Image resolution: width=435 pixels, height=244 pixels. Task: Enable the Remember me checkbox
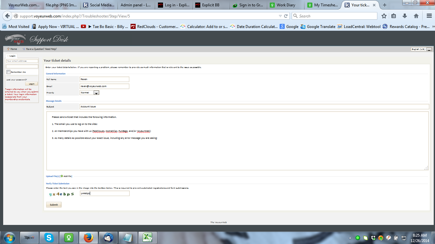pyautogui.click(x=8, y=72)
